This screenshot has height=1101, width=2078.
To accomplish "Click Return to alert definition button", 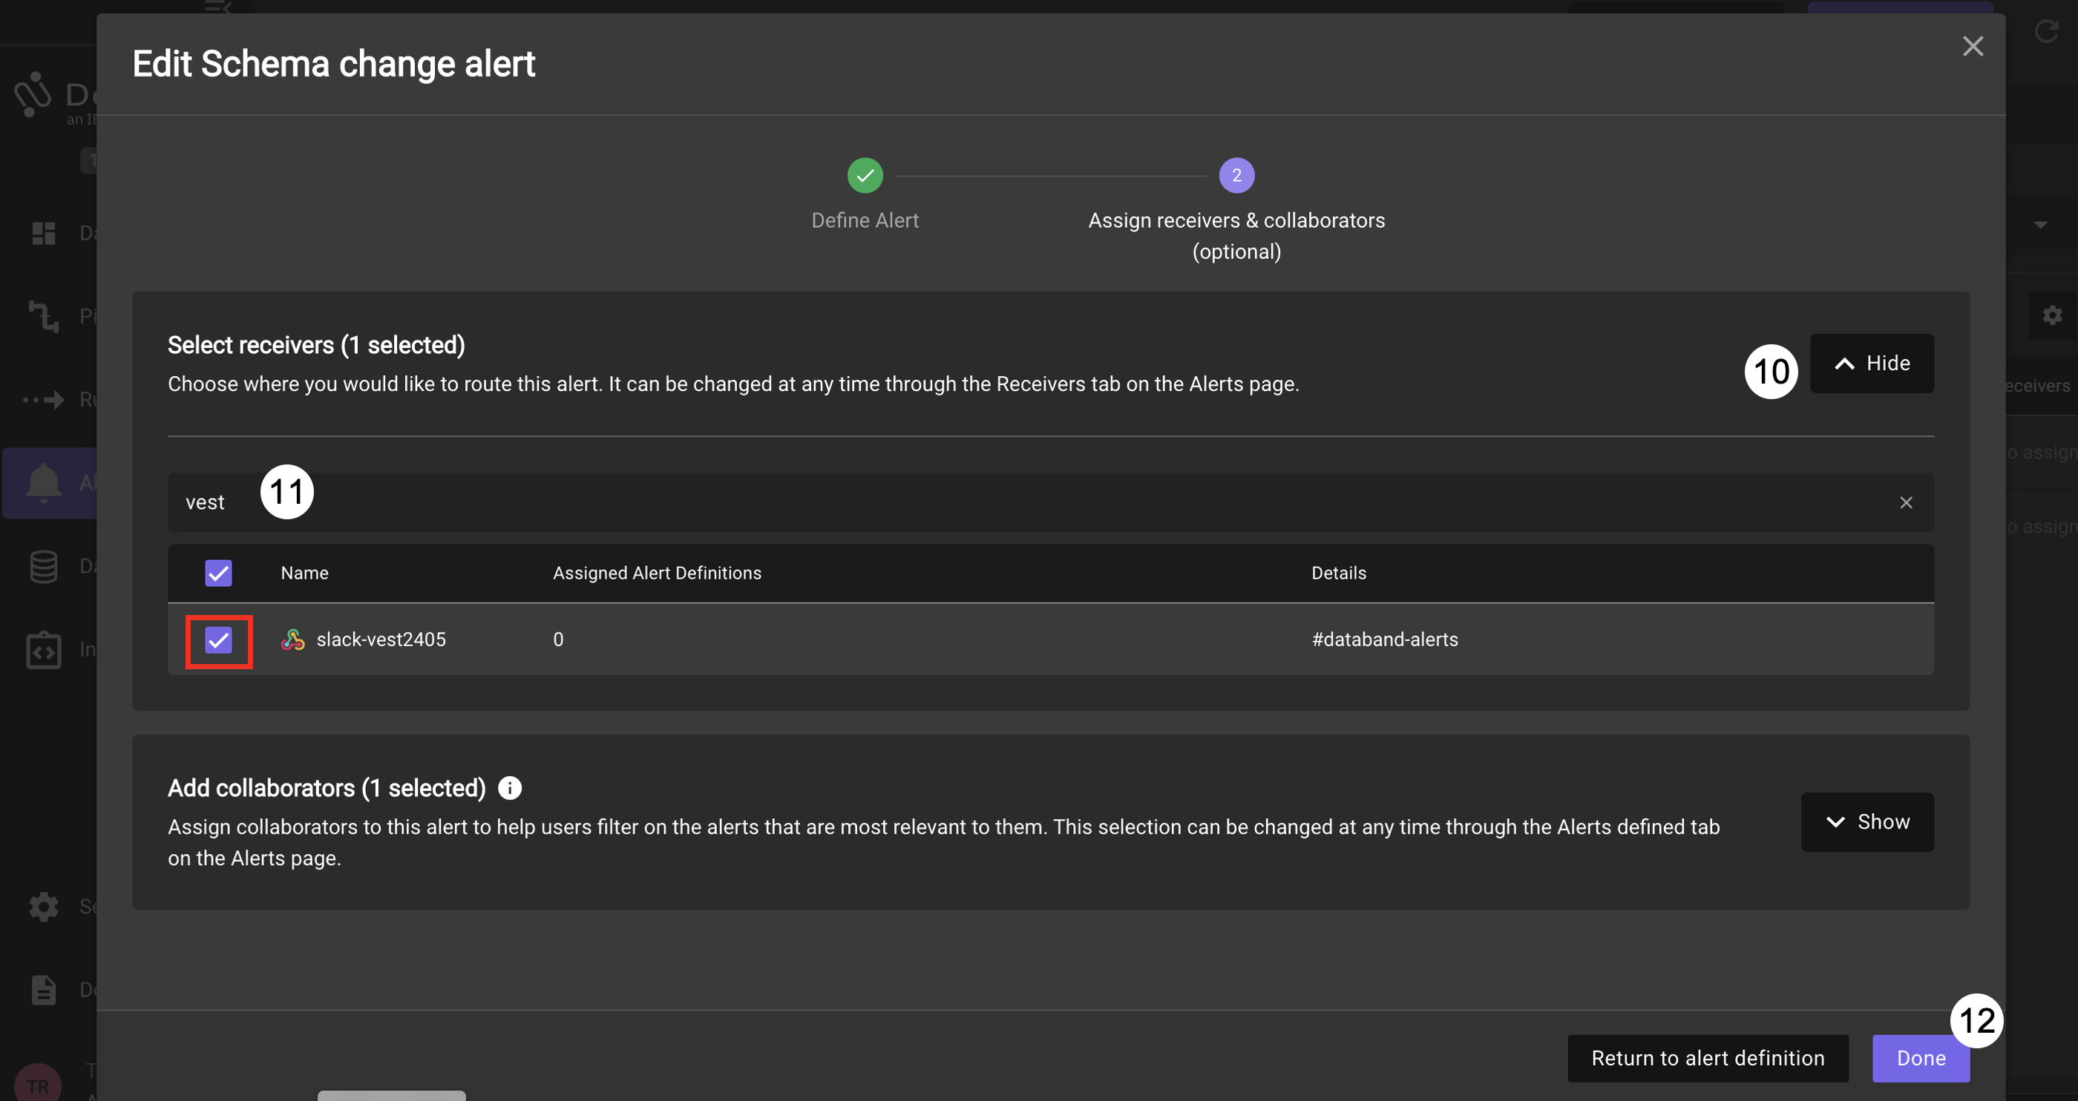I will [x=1707, y=1057].
